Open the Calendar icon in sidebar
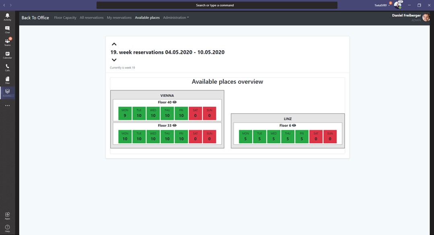Image resolution: width=434 pixels, height=235 pixels. tap(7, 55)
